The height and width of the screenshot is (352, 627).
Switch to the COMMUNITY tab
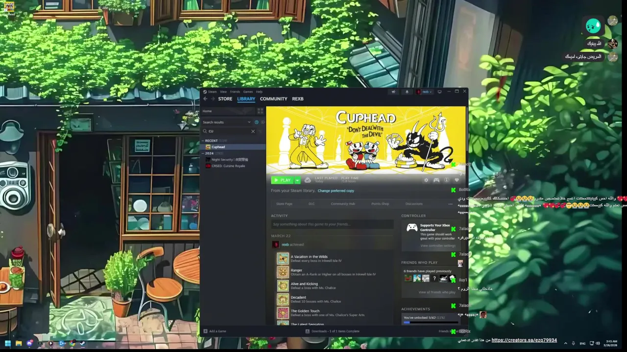click(x=273, y=99)
